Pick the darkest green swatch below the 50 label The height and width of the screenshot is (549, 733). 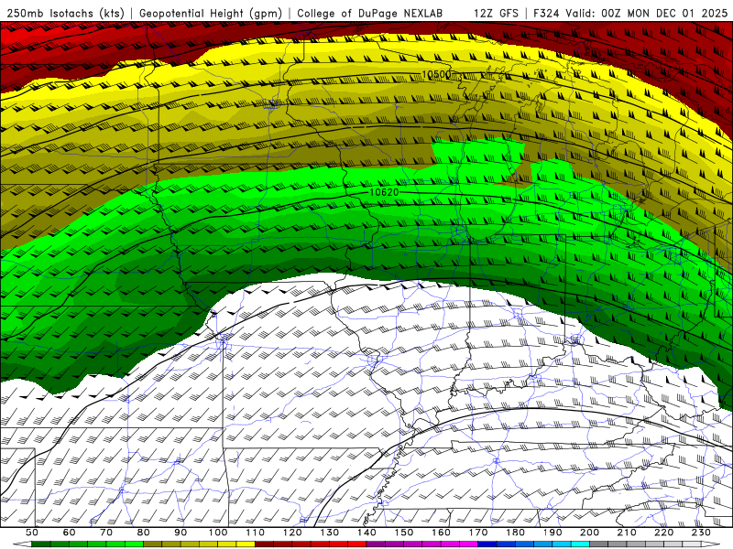[40, 544]
